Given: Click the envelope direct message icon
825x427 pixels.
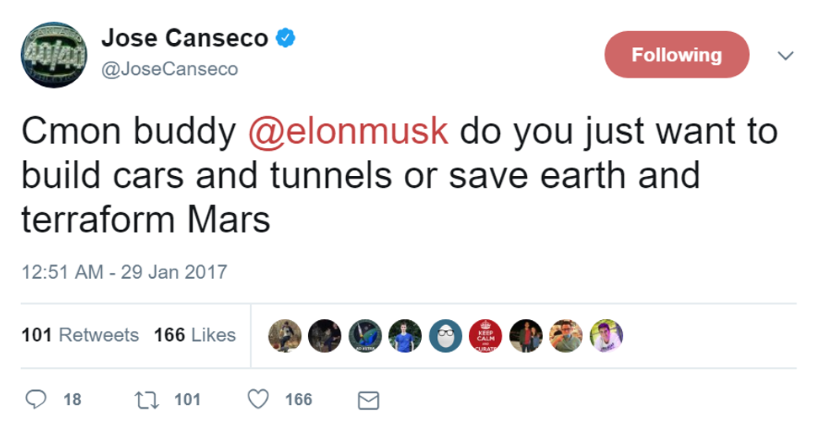Looking at the screenshot, I should pyautogui.click(x=368, y=400).
